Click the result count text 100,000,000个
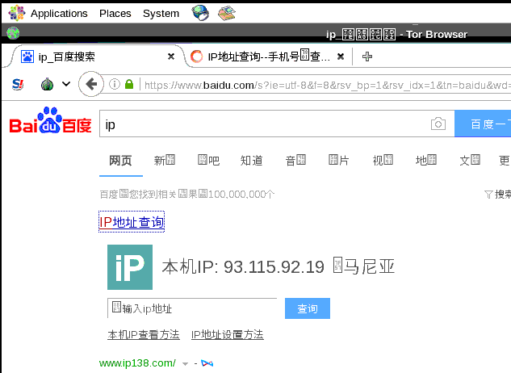511x373 pixels. [x=241, y=195]
